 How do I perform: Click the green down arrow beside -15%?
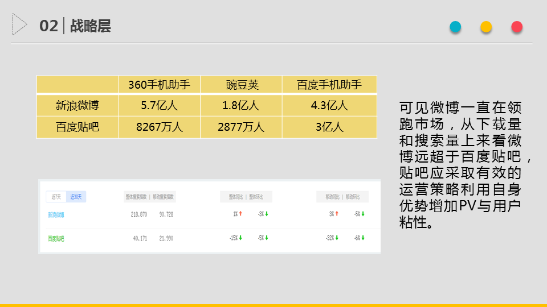[x=240, y=238]
